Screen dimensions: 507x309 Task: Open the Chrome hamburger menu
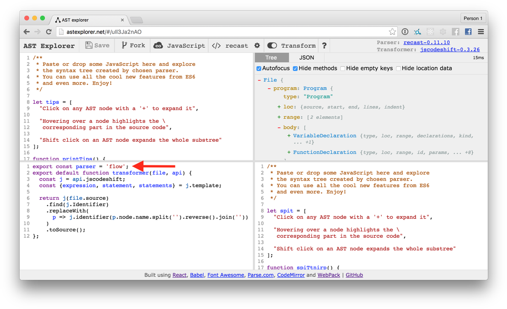(x=481, y=31)
